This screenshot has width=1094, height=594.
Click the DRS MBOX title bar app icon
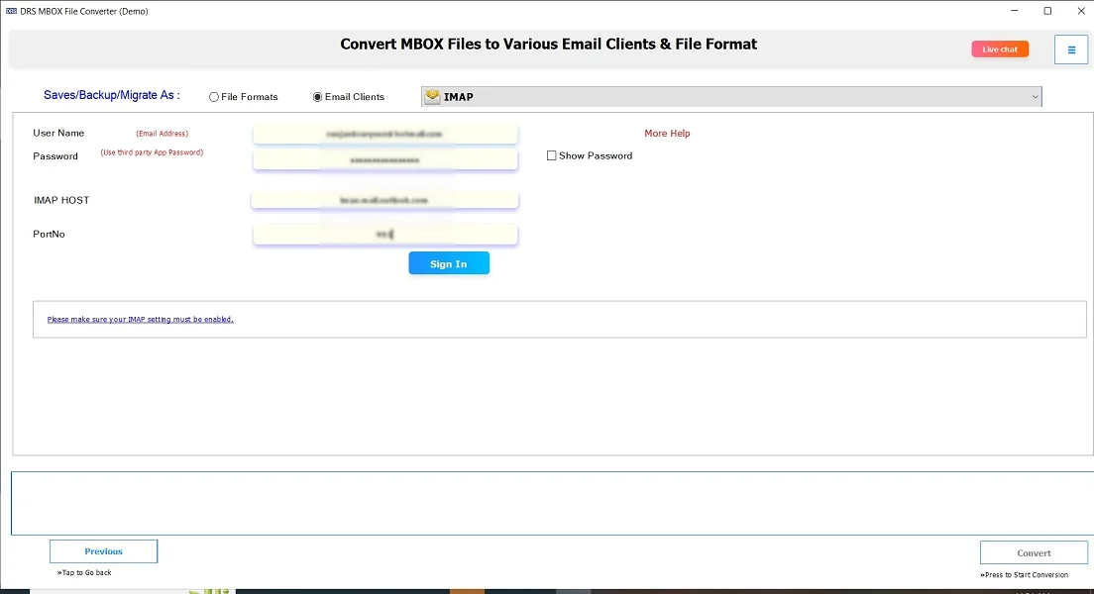pos(10,11)
